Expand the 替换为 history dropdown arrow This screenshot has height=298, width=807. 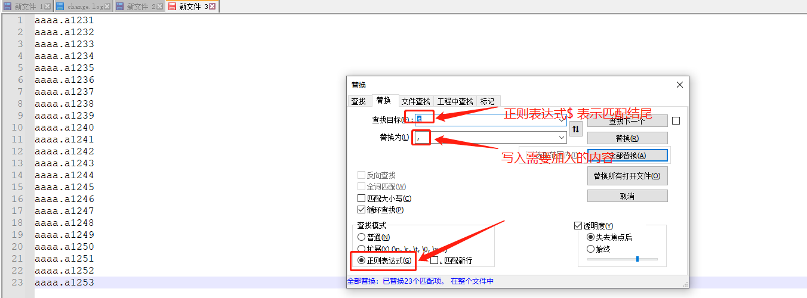click(561, 138)
